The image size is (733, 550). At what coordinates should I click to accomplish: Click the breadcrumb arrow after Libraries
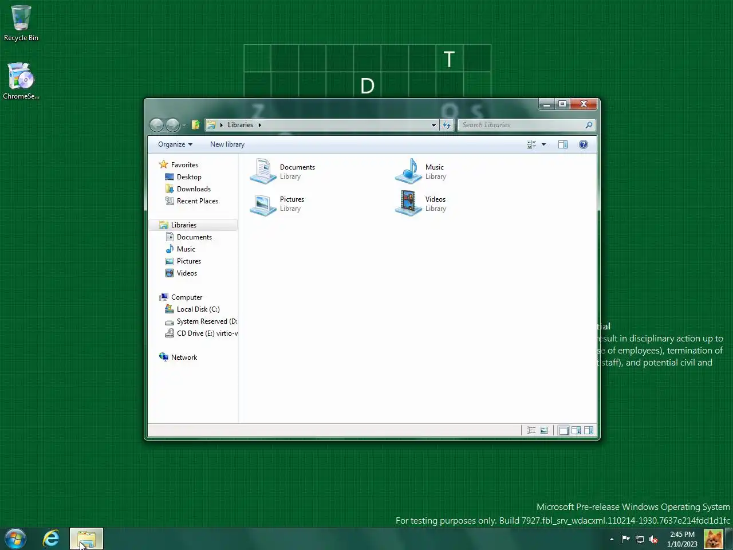259,125
